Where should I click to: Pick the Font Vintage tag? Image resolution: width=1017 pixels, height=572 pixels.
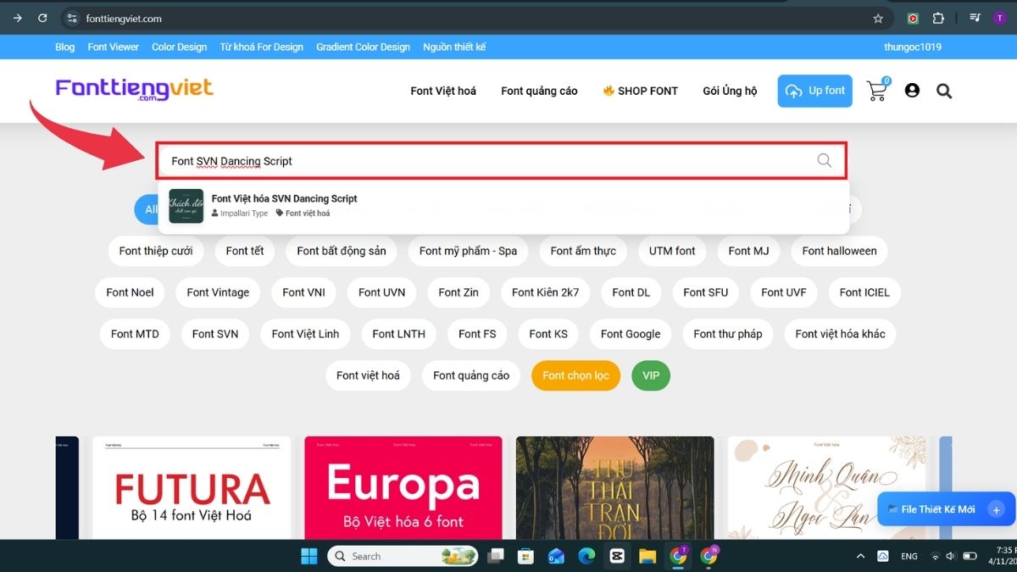[218, 292]
